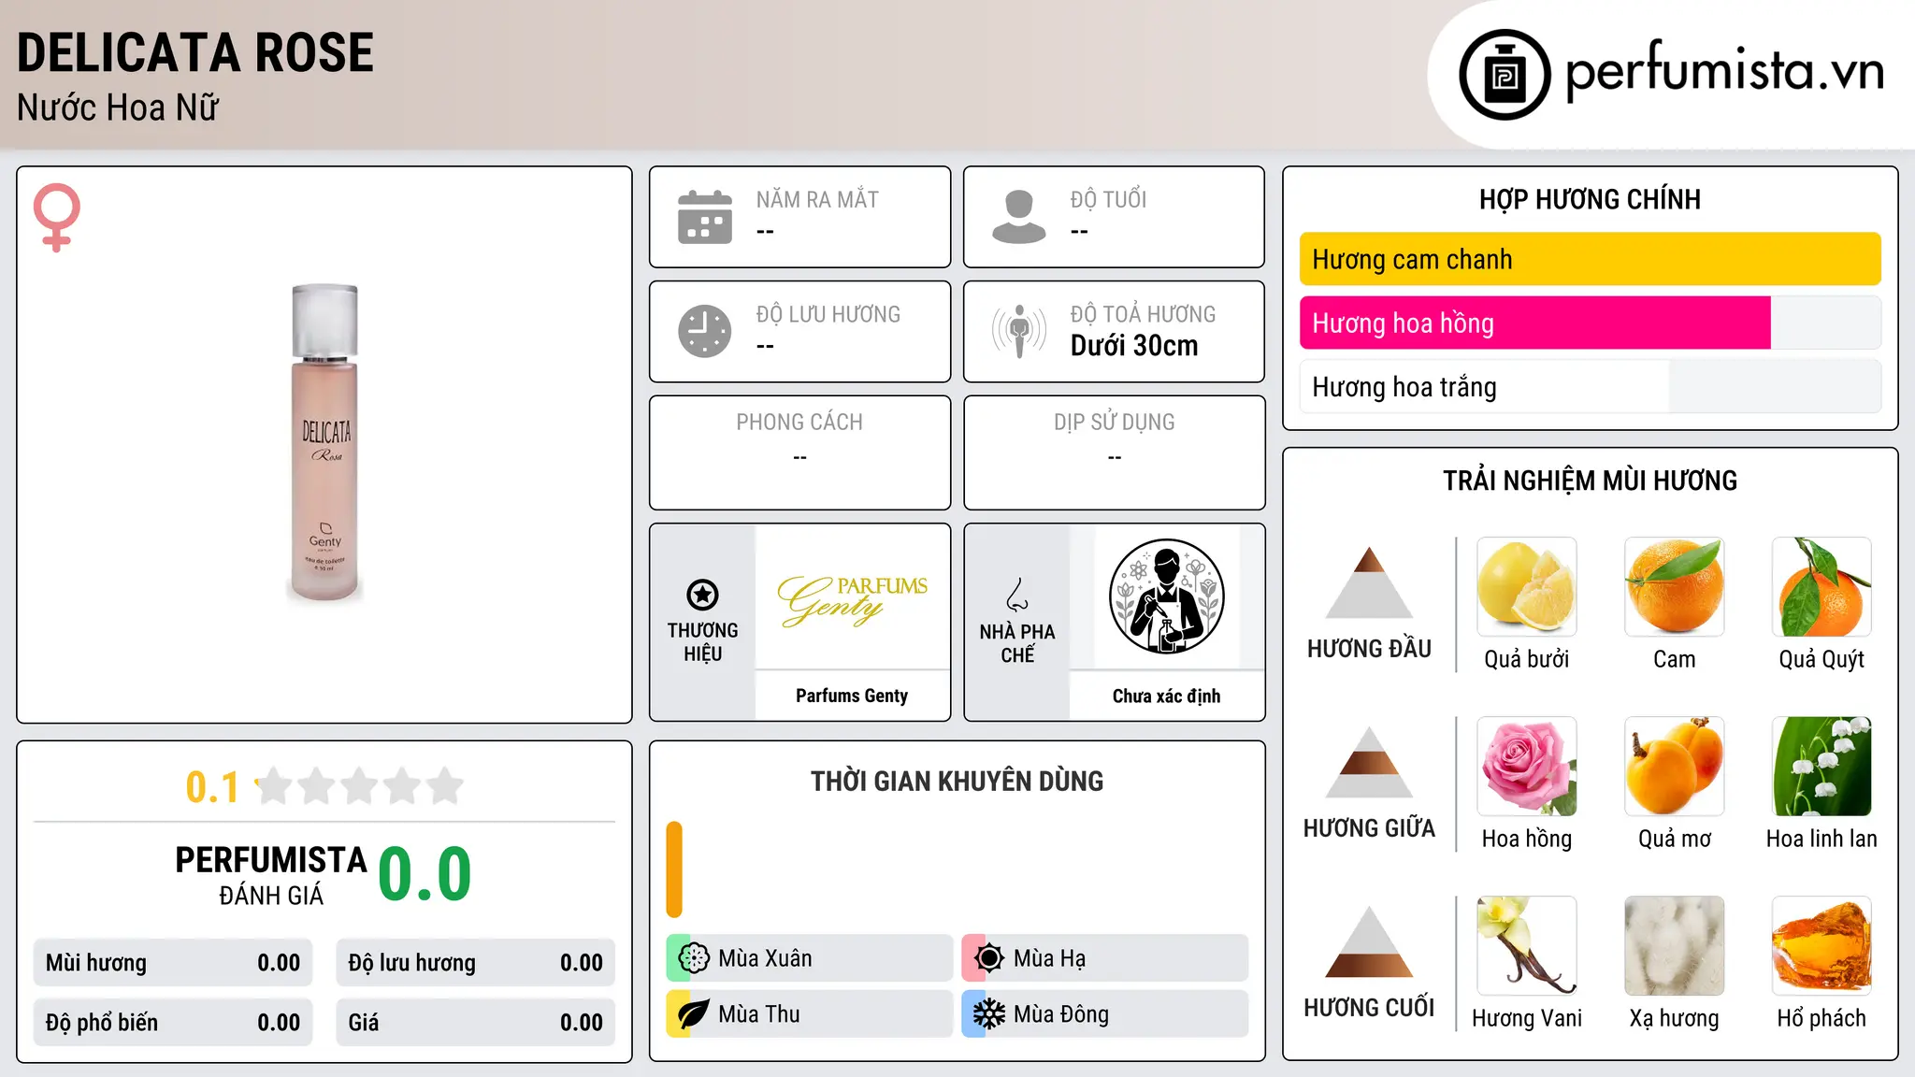Click the snowflake icon for Mùa Đông
This screenshot has width=1915, height=1077.
point(989,1014)
